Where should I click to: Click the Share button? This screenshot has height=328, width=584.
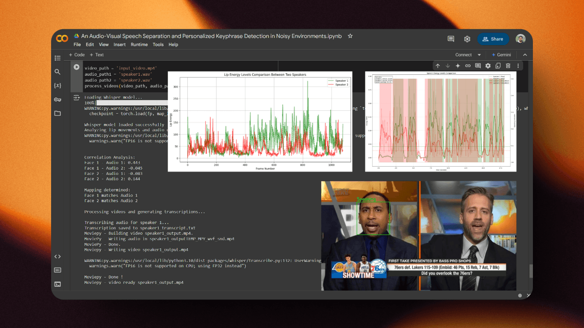tap(493, 39)
